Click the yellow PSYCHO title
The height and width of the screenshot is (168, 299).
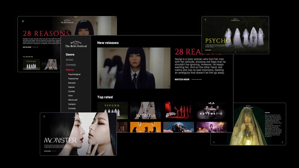[218, 40]
